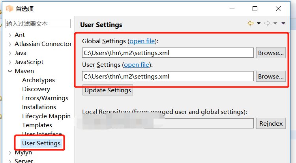This screenshot has height=163, width=296.
Task: Click open file link for User Settings
Action: point(137,65)
